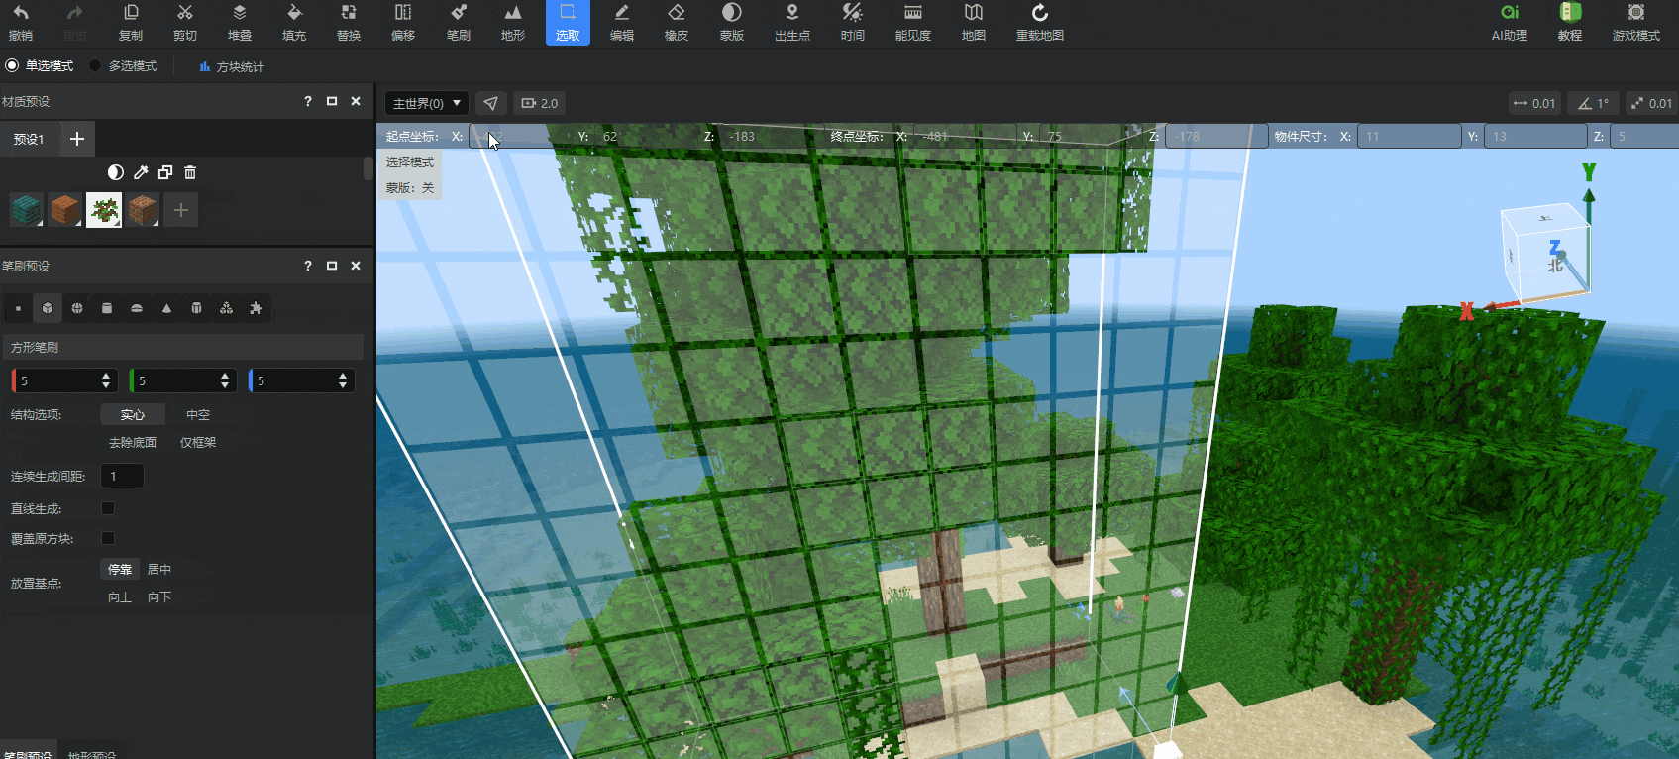1679x759 pixels.
Task: Choose 去除底面 structure option
Action: (x=133, y=443)
